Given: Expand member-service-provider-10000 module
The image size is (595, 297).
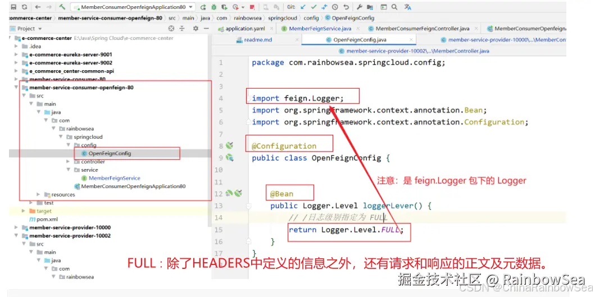Looking at the screenshot, I should [x=16, y=227].
